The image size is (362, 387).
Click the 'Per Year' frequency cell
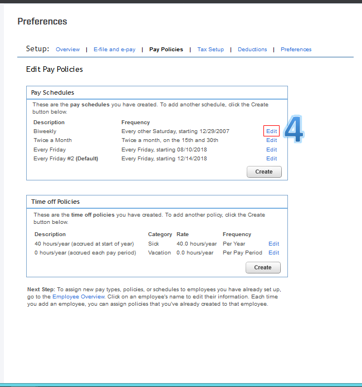tap(234, 243)
